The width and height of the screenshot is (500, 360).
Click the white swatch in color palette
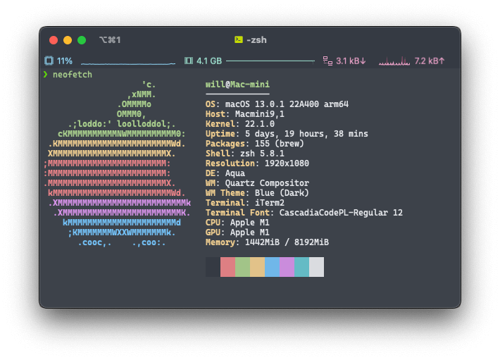pos(316,267)
